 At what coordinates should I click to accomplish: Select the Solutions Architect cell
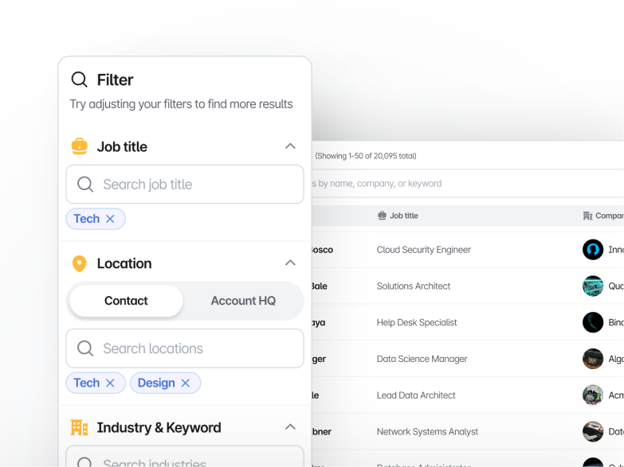(x=414, y=286)
